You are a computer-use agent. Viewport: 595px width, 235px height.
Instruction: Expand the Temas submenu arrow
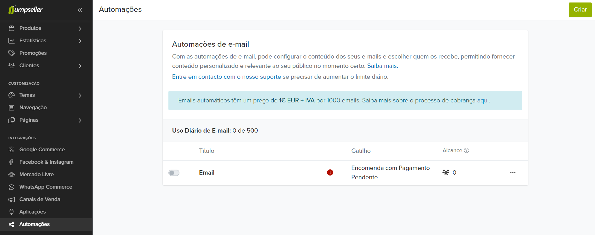(x=80, y=95)
